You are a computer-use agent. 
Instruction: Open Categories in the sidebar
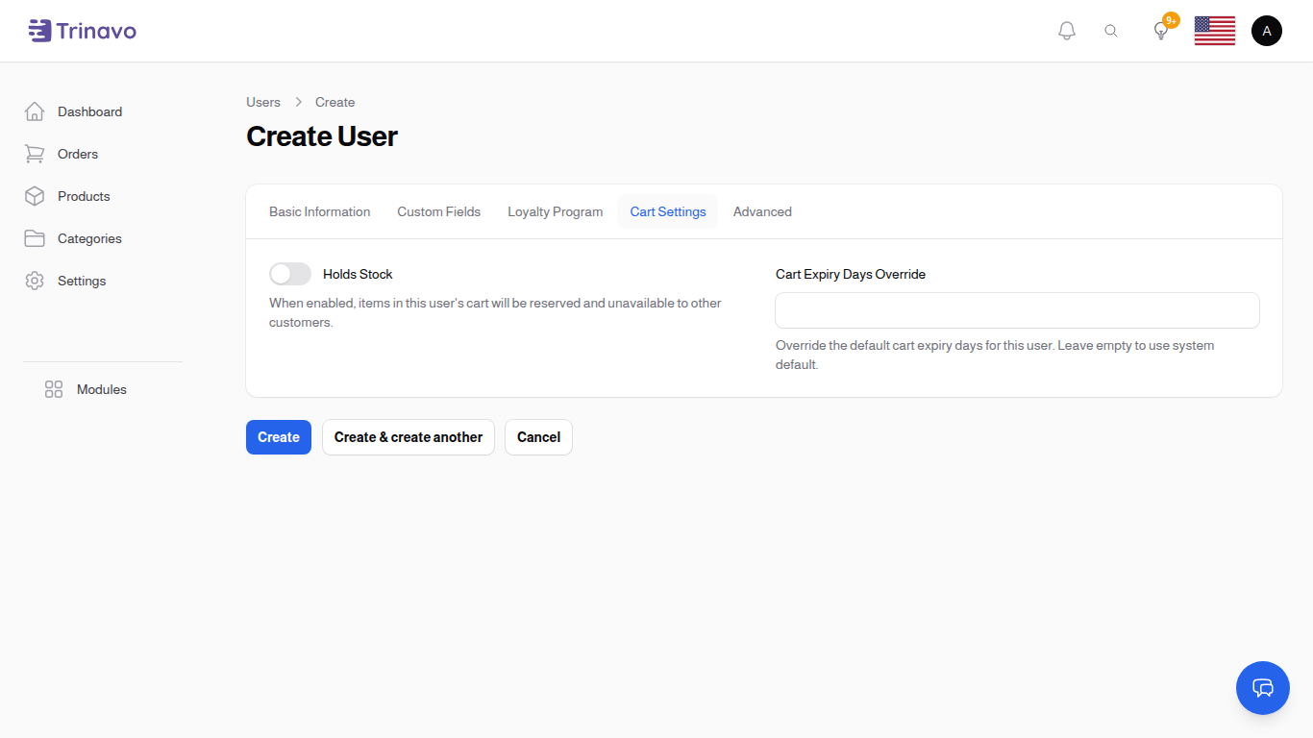click(x=89, y=238)
